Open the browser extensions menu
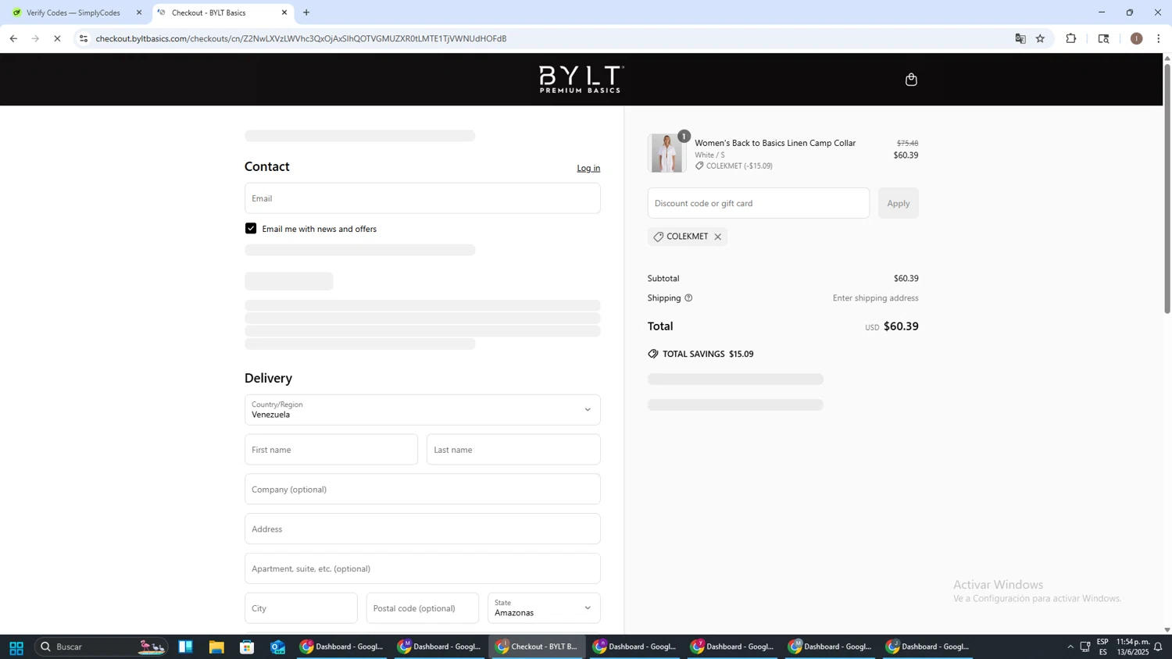 click(x=1071, y=38)
